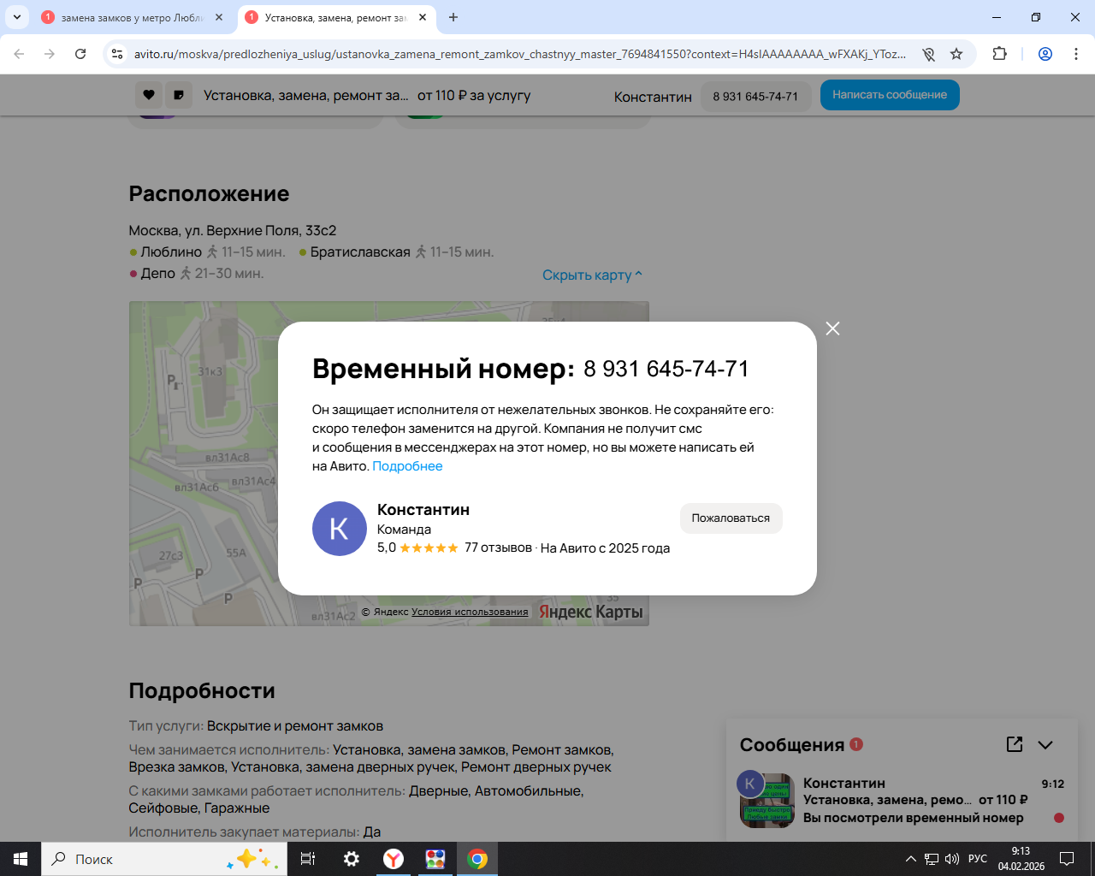The image size is (1095, 876).
Task: Open '77 отзывов' reviews
Action: tap(498, 547)
